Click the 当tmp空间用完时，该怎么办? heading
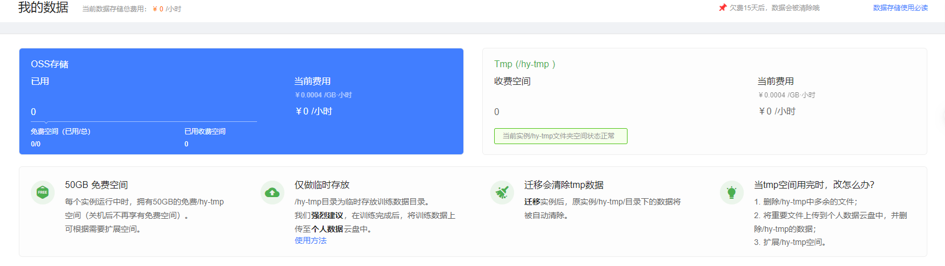 click(x=814, y=185)
